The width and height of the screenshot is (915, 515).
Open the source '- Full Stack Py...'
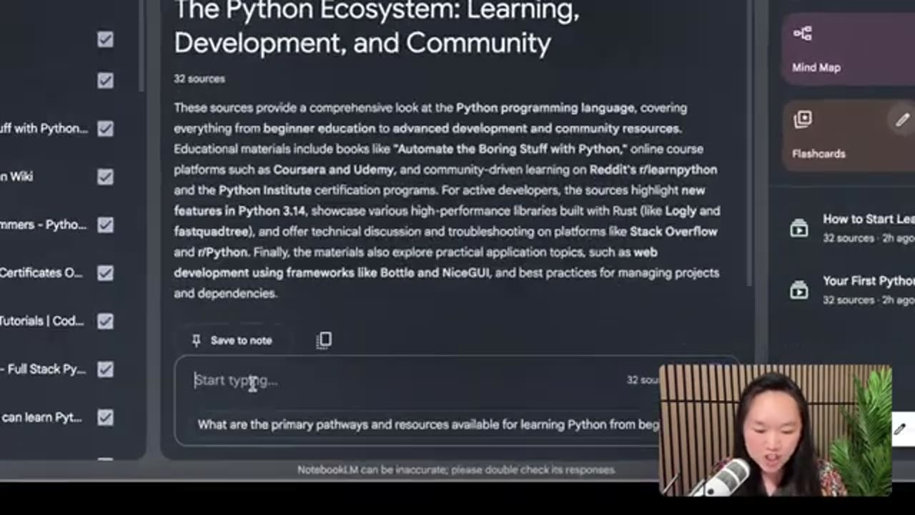click(44, 369)
